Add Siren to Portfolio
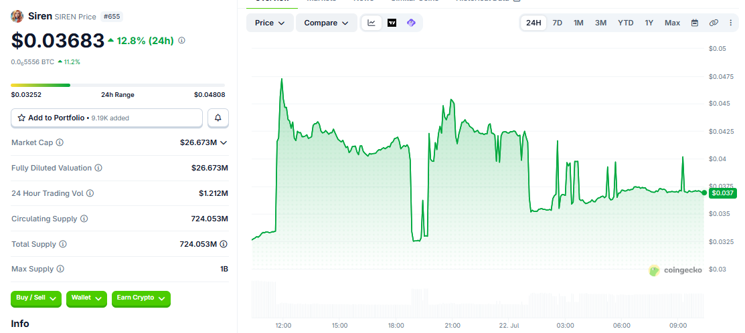The image size is (745, 333). 107,118
